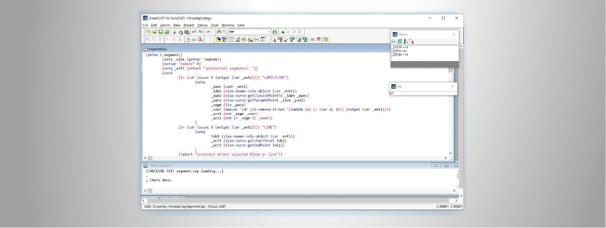Select the _COOR = nil watch entry
This screenshot has height=228, width=606.
click(400, 47)
